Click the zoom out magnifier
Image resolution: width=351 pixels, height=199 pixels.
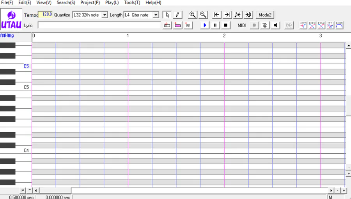(203, 15)
